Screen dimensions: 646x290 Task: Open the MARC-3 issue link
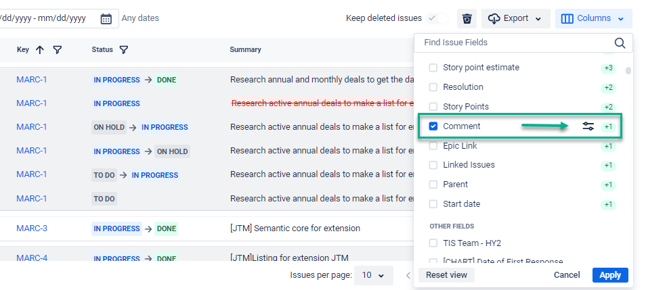[32, 228]
